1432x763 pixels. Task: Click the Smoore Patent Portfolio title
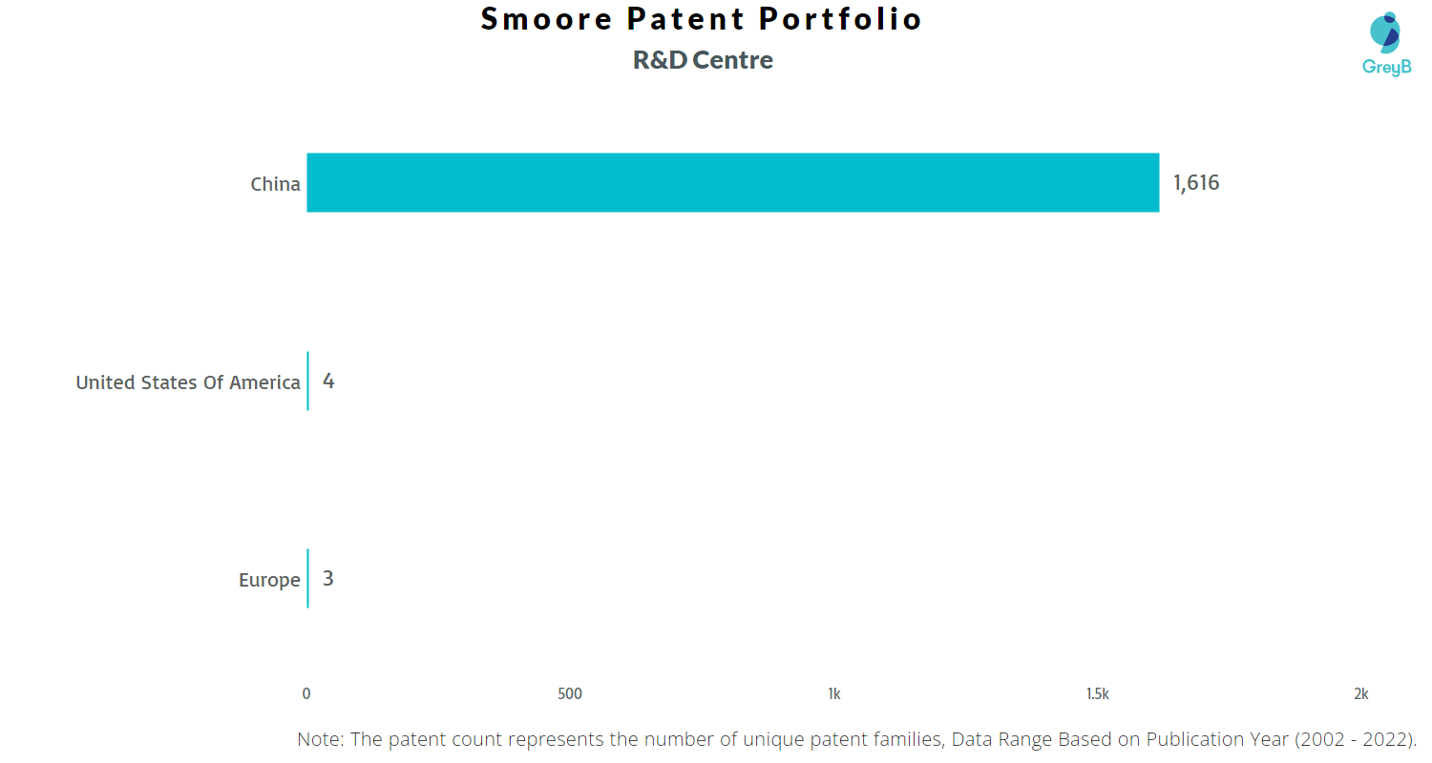point(702,19)
